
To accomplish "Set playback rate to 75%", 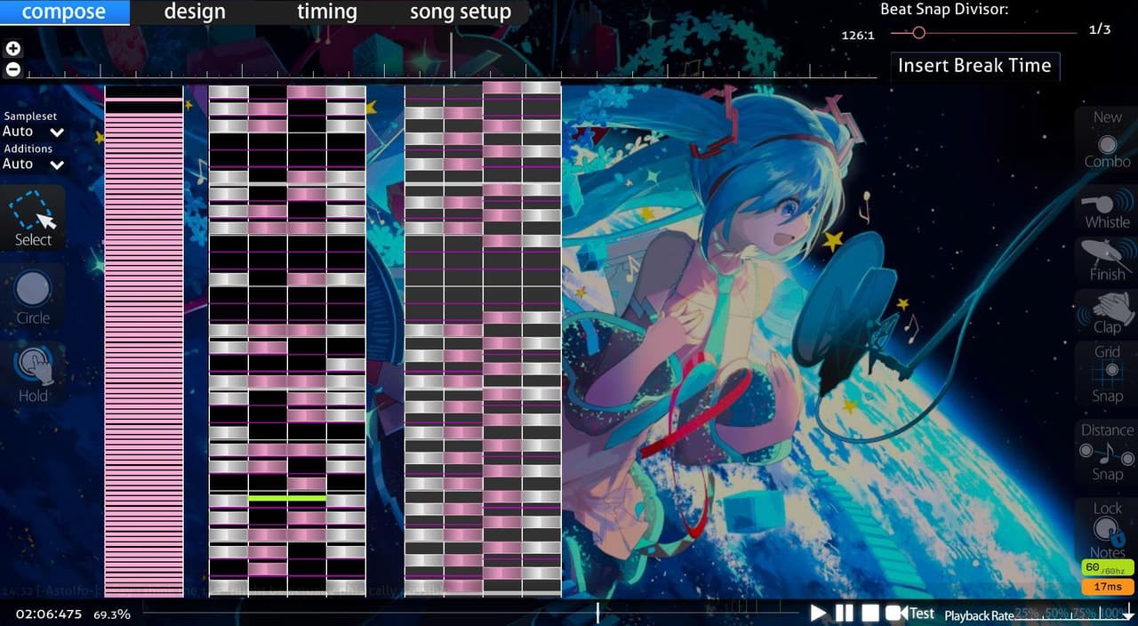I will 1084,614.
